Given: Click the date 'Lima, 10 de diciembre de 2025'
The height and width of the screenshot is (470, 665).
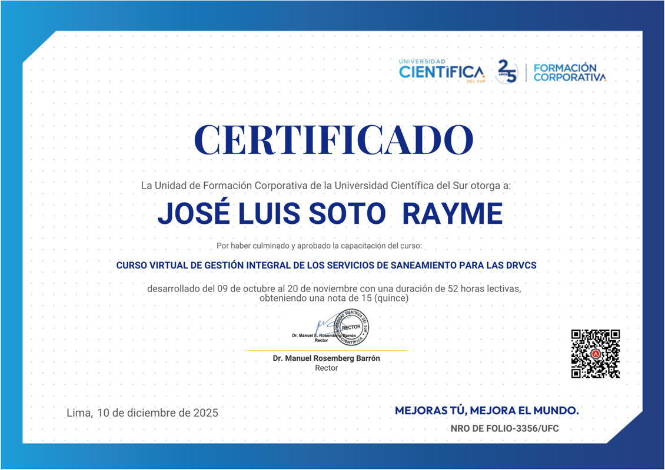Looking at the screenshot, I should pos(142,413).
